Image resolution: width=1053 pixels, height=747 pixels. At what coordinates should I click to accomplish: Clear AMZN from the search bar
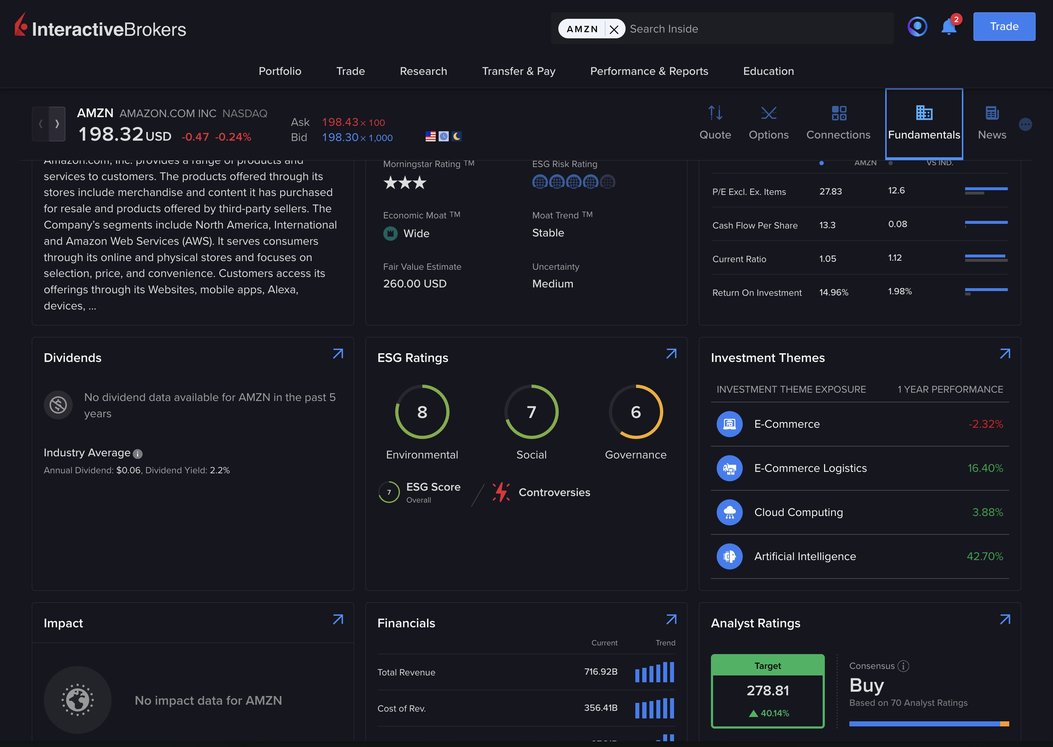pos(614,29)
